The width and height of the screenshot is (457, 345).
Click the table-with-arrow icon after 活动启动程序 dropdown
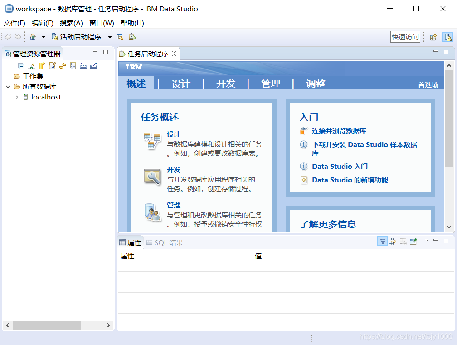tap(120, 37)
